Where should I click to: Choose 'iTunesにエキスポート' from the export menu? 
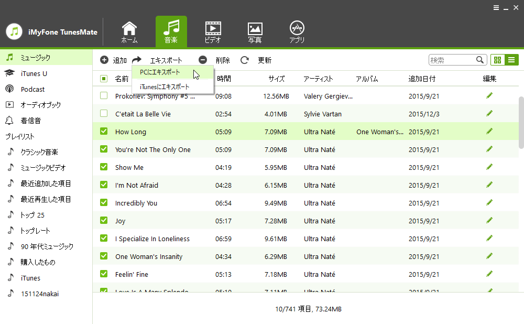pos(173,87)
